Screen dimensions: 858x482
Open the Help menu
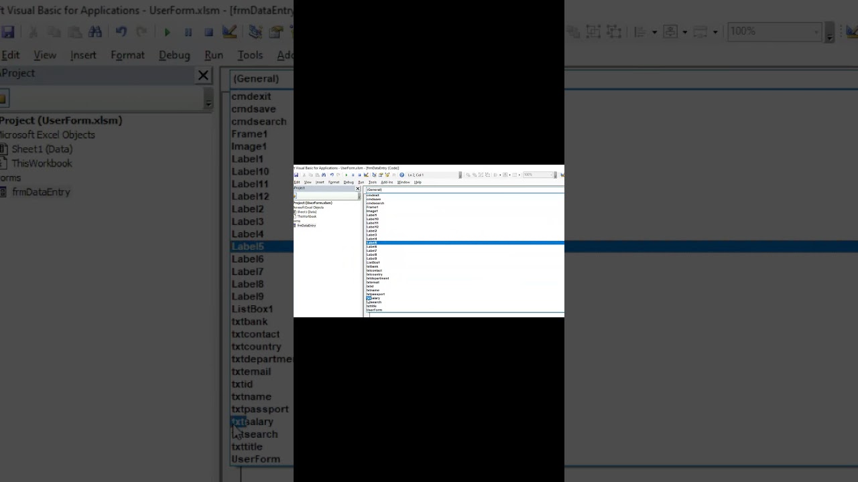tap(418, 182)
